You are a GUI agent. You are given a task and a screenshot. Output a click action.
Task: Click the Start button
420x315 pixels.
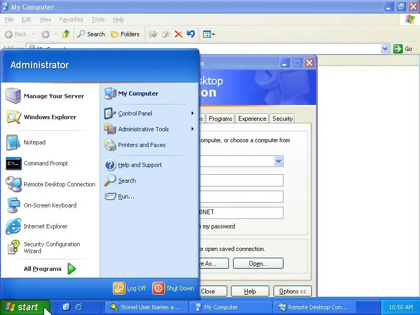[x=25, y=307]
